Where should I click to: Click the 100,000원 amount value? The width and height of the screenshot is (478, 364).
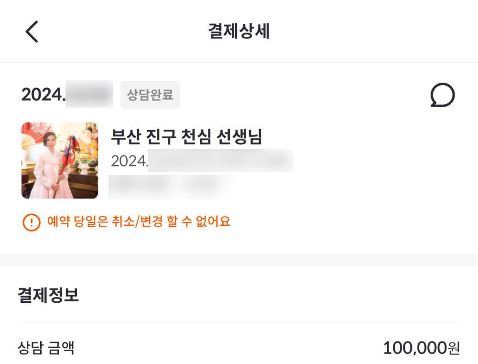point(421,348)
